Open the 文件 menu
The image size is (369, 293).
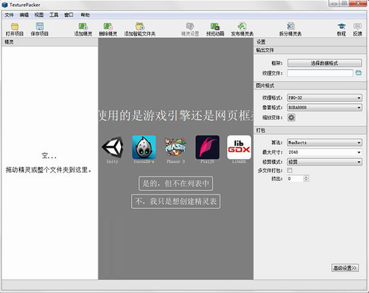tap(9, 15)
